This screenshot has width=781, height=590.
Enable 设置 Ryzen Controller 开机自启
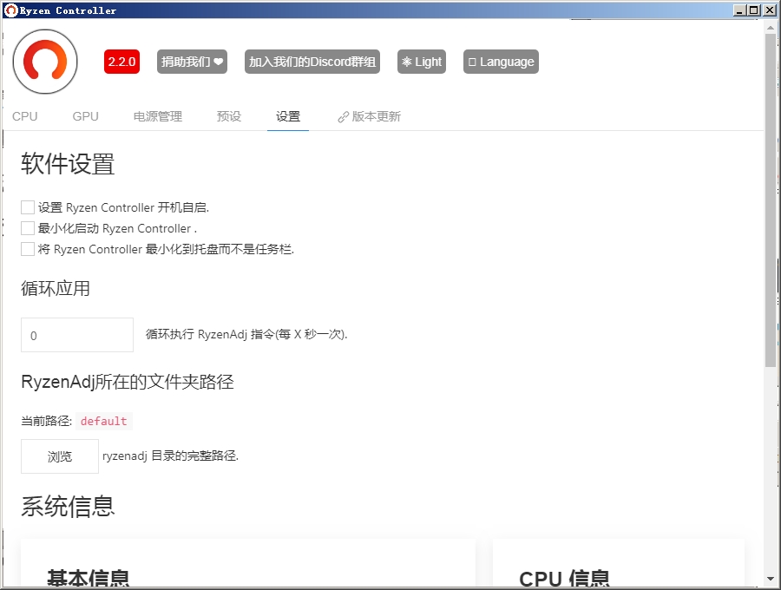[27, 206]
